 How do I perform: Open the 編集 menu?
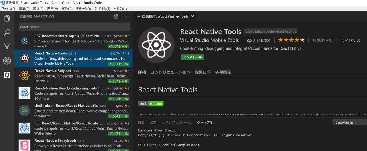click(24, 9)
